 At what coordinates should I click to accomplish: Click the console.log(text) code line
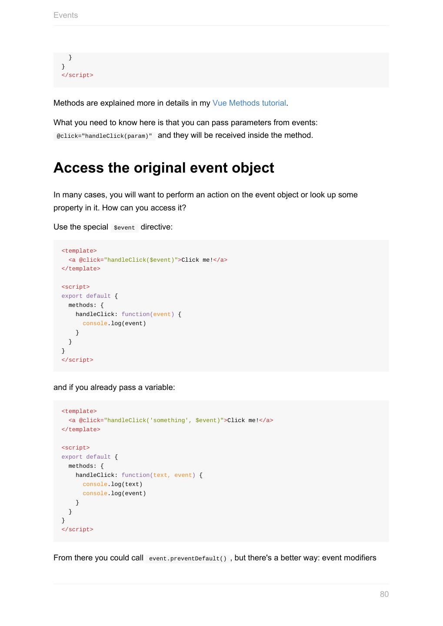(112, 484)
